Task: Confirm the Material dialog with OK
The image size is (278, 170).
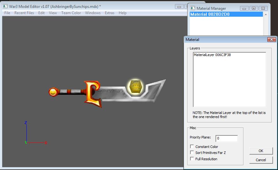Action: (261, 151)
